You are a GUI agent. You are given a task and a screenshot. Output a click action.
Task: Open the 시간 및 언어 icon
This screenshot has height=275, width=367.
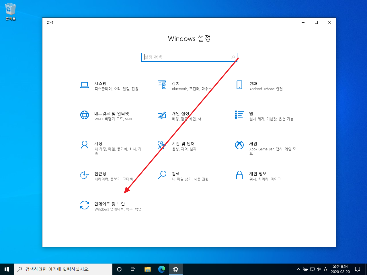pyautogui.click(x=162, y=145)
